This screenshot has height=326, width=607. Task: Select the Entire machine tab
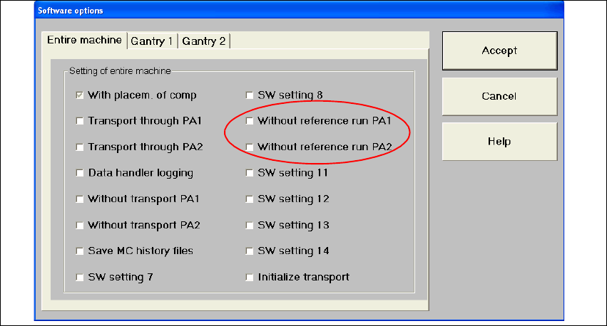(84, 40)
